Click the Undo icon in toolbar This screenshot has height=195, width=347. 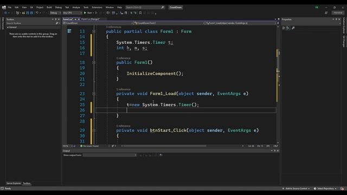tap(37, 13)
